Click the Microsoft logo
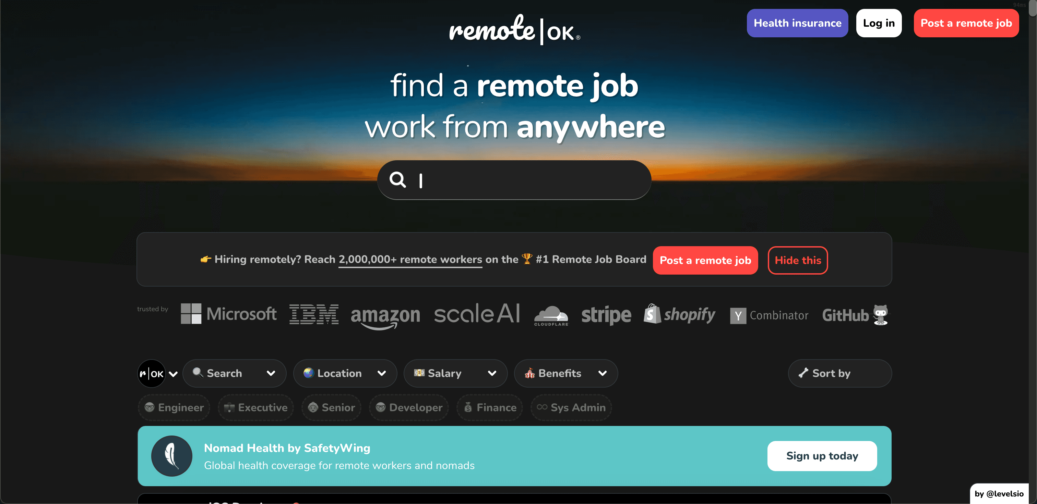The height and width of the screenshot is (504, 1037). pyautogui.click(x=228, y=314)
